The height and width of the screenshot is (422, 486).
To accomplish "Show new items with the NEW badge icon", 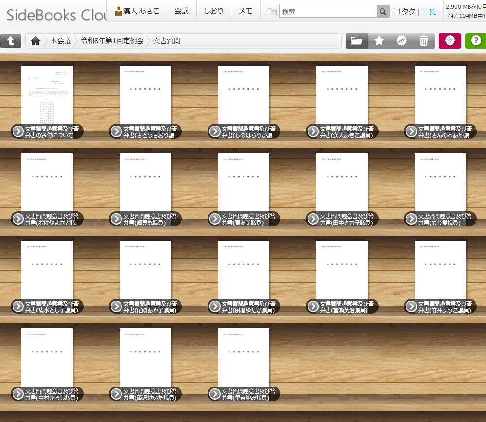I will [401, 41].
